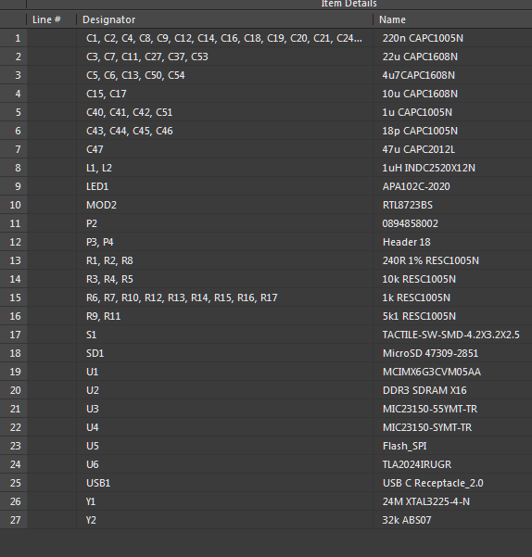The image size is (532, 557).
Task: Select the R3, R4, R5 designator cell
Action: coord(225,279)
